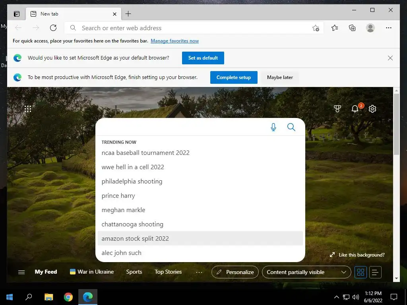
Task: Close the New tab tab
Action: pos(114,14)
